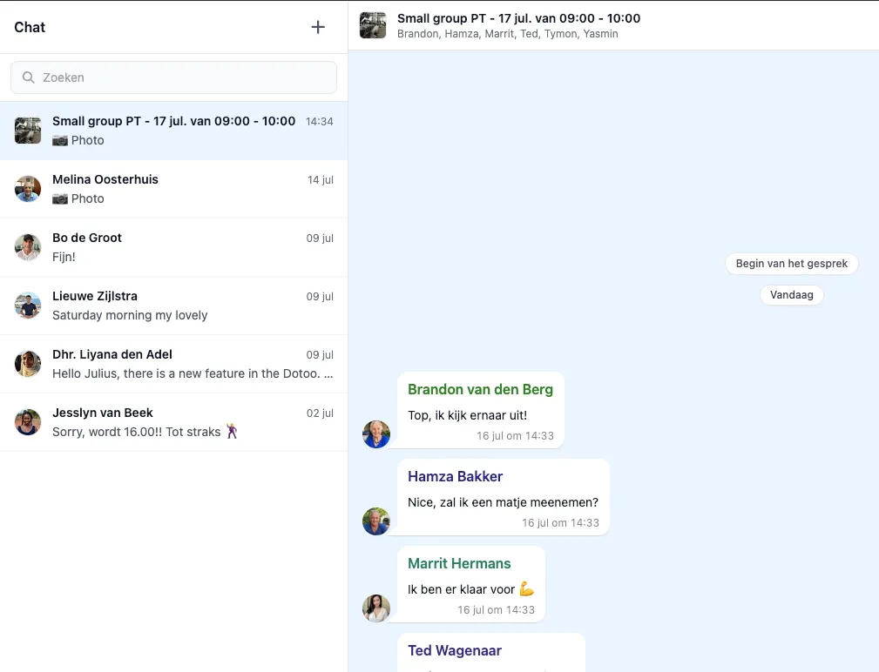
Task: Click the Saturday morning my lovely preview
Action: (130, 315)
